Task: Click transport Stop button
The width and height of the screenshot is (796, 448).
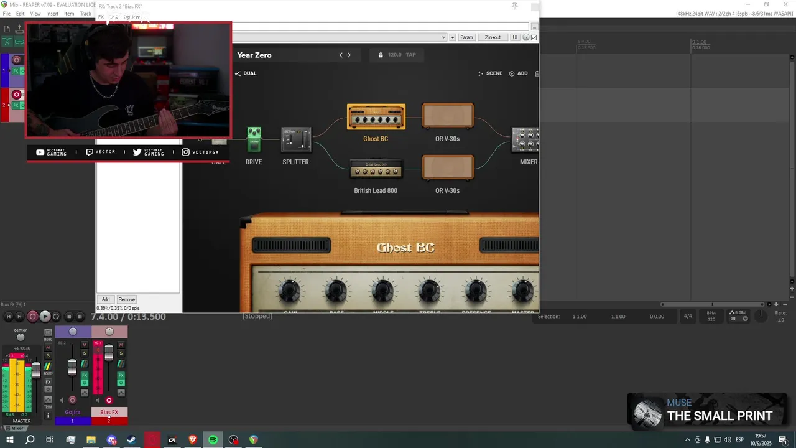Action: (69, 317)
